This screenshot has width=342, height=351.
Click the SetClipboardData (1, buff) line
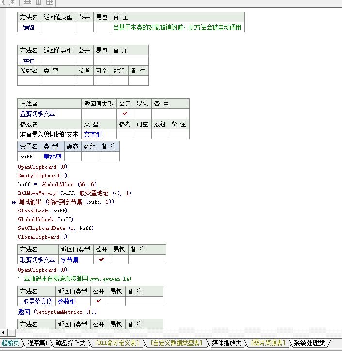(56, 228)
